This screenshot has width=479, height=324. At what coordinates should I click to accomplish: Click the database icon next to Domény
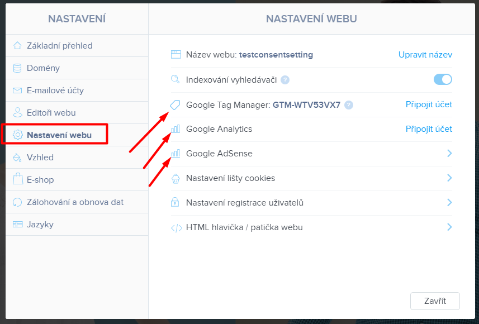(17, 68)
